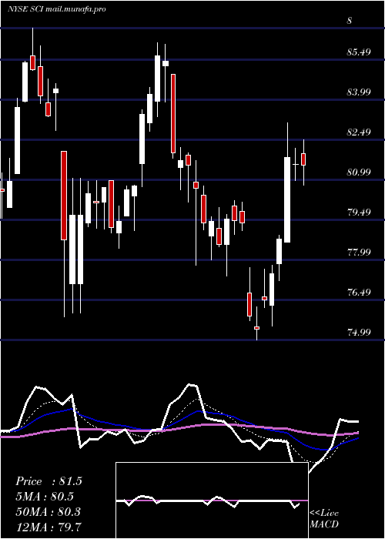Select the 83.99 price axis label
Viewport: 385px width, 539px height.
coord(359,92)
